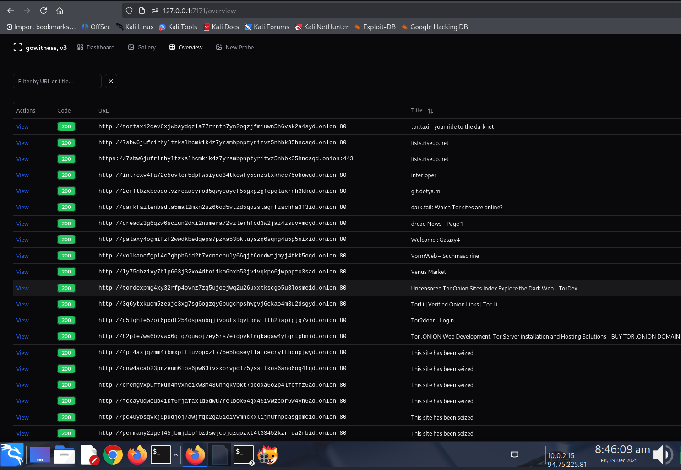Image resolution: width=681 pixels, height=470 pixels.
Task: Click the h2pte7wa6bvvwx6qjq7 onion URL
Action: point(223,336)
